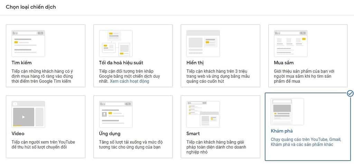The height and width of the screenshot is (164, 354).
Task: Click the Mua sắm description text
Action: [x=304, y=76]
